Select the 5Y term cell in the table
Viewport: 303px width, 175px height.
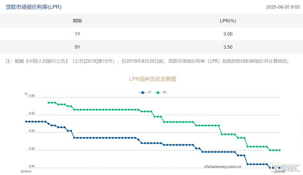pos(77,47)
